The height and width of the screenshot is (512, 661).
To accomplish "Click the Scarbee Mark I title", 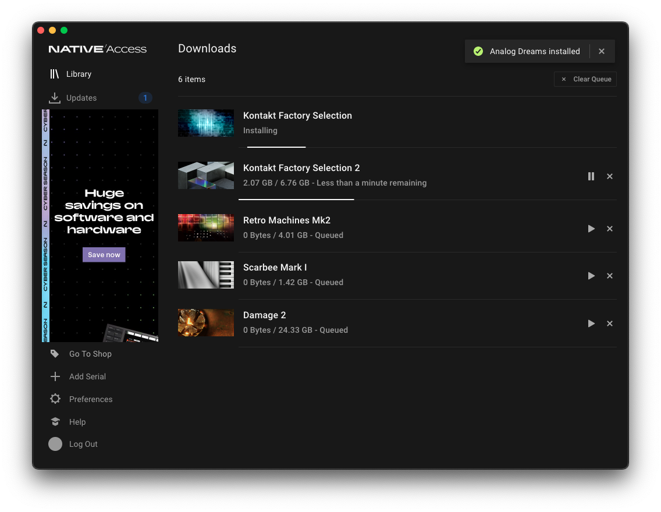I will tap(275, 267).
